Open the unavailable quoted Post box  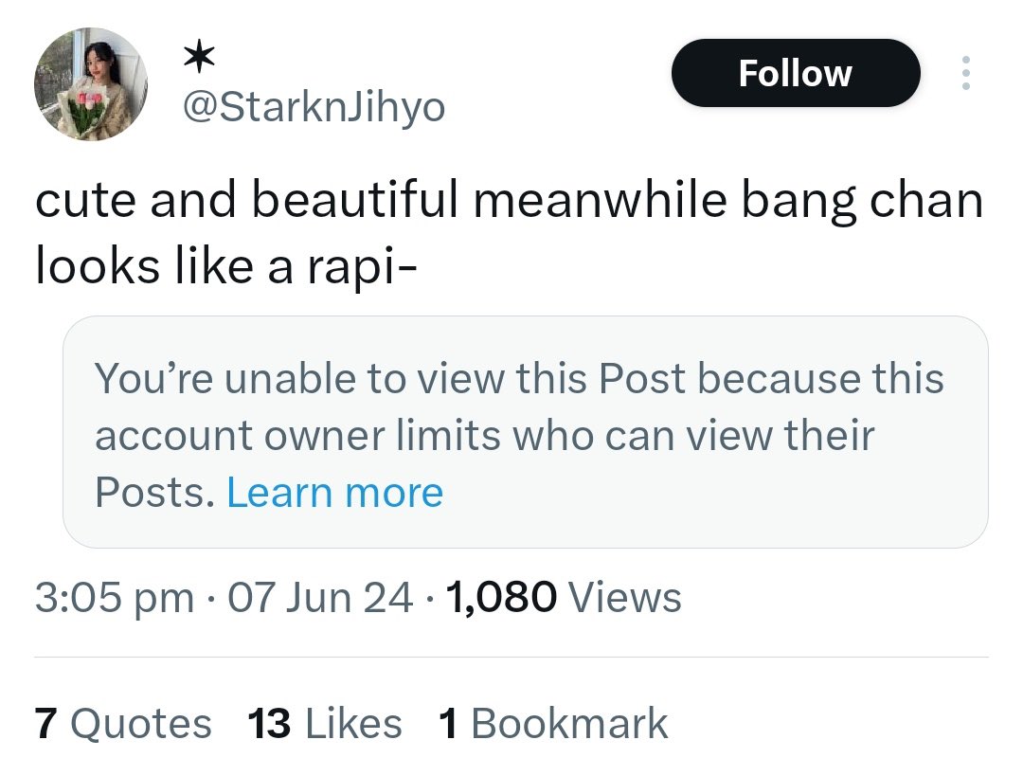(x=525, y=432)
